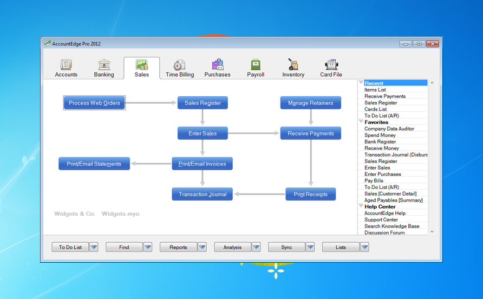The image size is (483, 299).
Task: Open Receive Payments in Recent list
Action: click(x=385, y=96)
